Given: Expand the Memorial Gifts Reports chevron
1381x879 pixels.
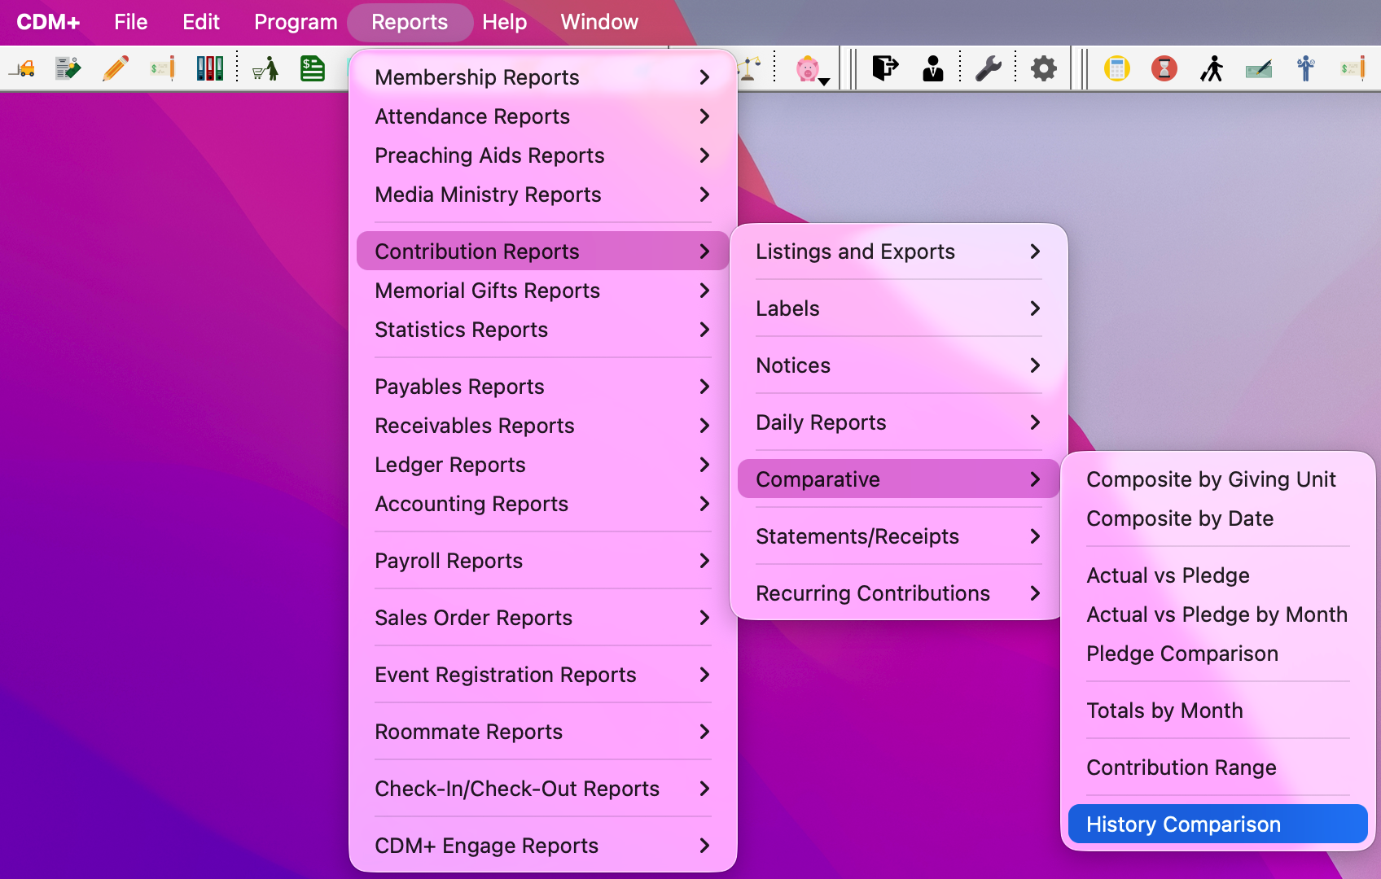Looking at the screenshot, I should coord(704,291).
